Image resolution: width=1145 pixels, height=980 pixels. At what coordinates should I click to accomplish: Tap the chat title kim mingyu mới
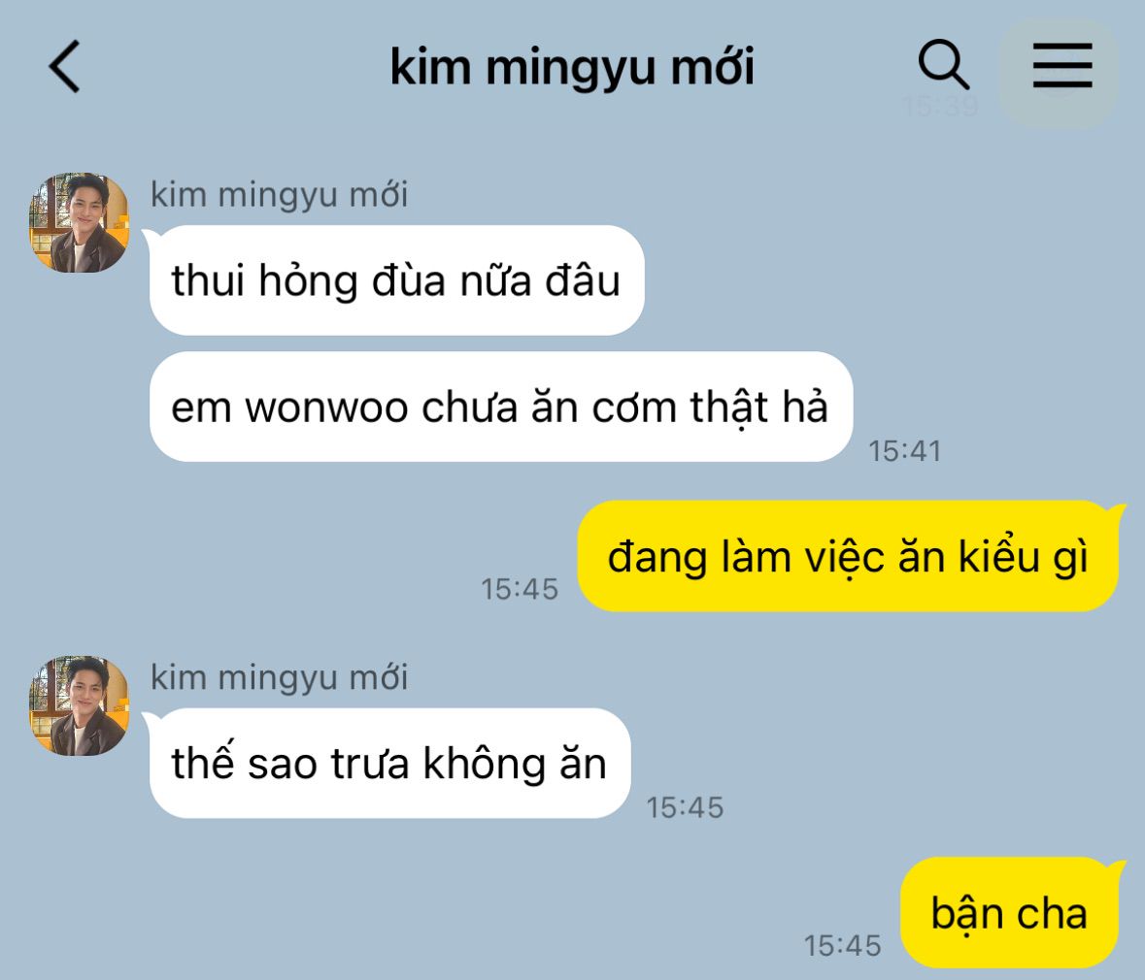coord(572,67)
